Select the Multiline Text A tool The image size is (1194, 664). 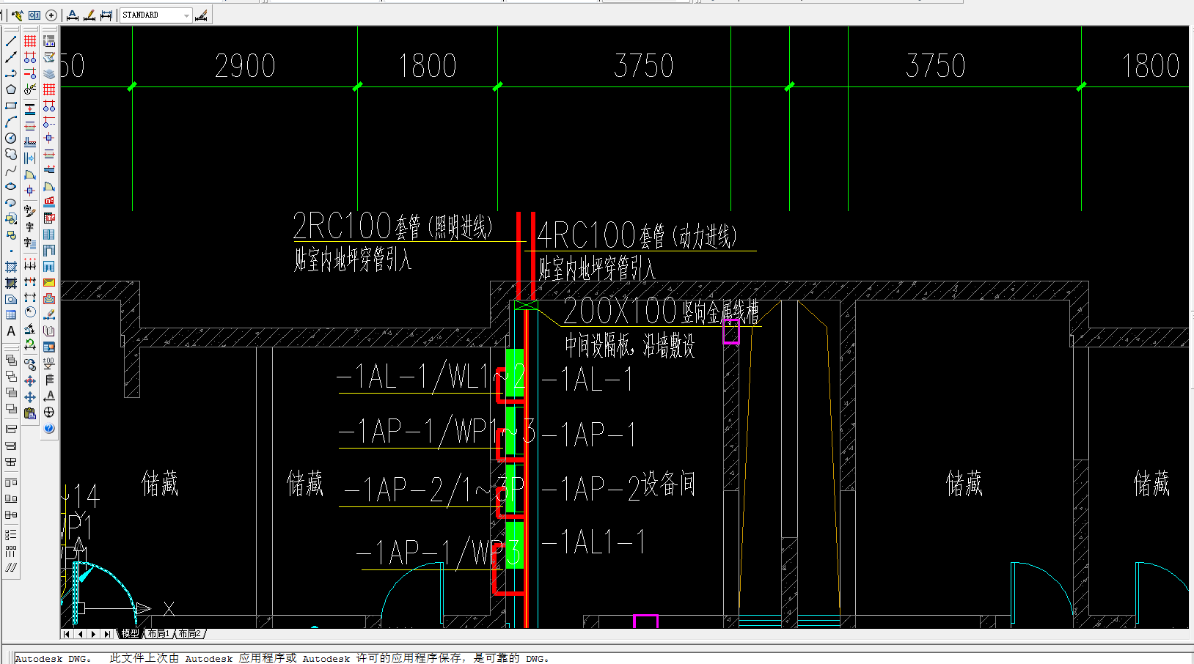(11, 331)
